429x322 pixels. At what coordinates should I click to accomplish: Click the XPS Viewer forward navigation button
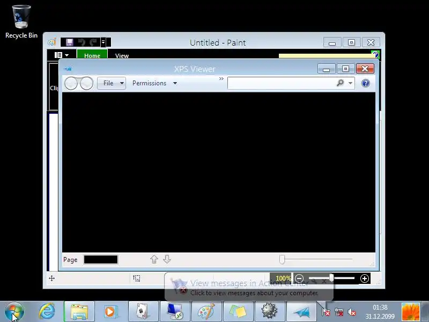tap(86, 83)
